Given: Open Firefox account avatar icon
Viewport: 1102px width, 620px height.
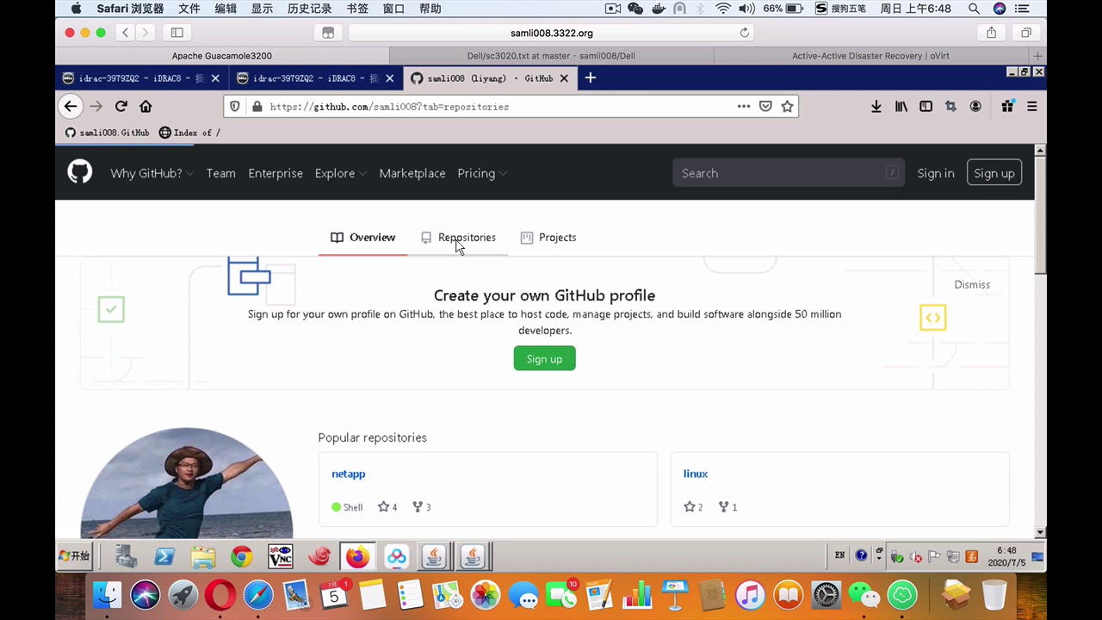Looking at the screenshot, I should (x=975, y=106).
